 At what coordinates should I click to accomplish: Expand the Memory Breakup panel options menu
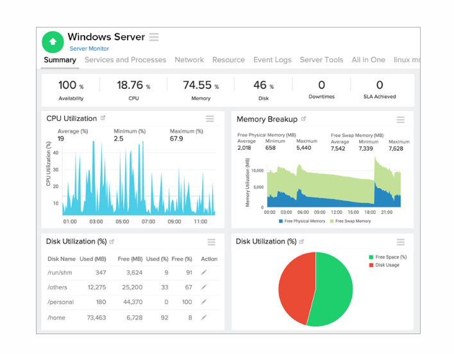400,120
